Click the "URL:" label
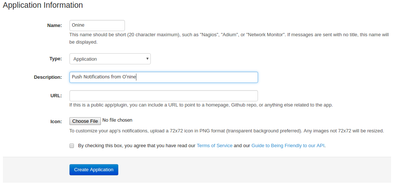 56,96
